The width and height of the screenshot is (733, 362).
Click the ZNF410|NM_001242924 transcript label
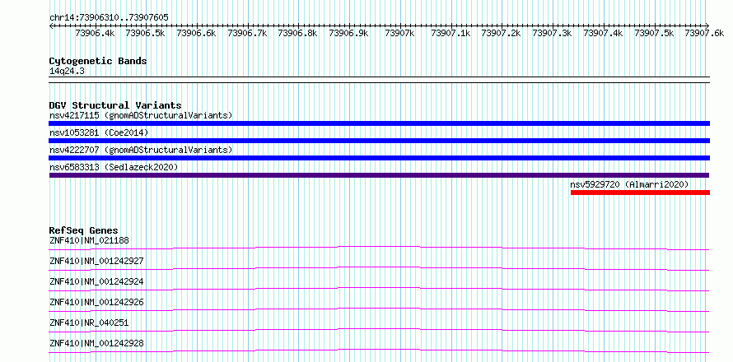[96, 281]
